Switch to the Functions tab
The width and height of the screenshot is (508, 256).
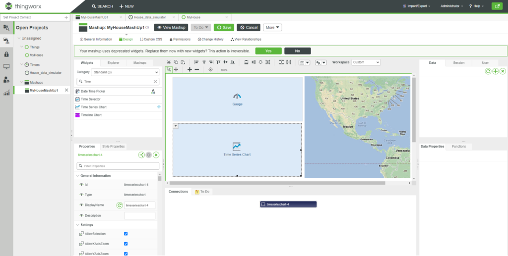pyautogui.click(x=459, y=147)
